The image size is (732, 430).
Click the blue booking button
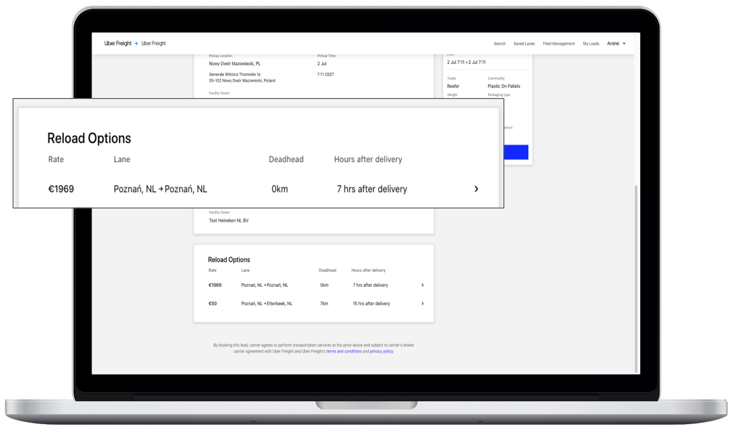coord(516,152)
